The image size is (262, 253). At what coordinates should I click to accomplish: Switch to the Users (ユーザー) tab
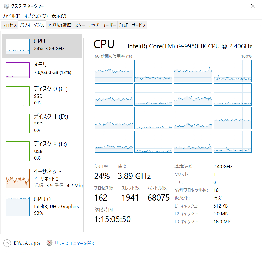coord(109,25)
